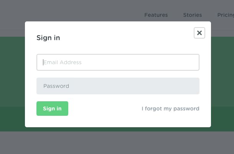The image size is (234, 154).
Task: Open the Stories nav item
Action: tap(192, 15)
